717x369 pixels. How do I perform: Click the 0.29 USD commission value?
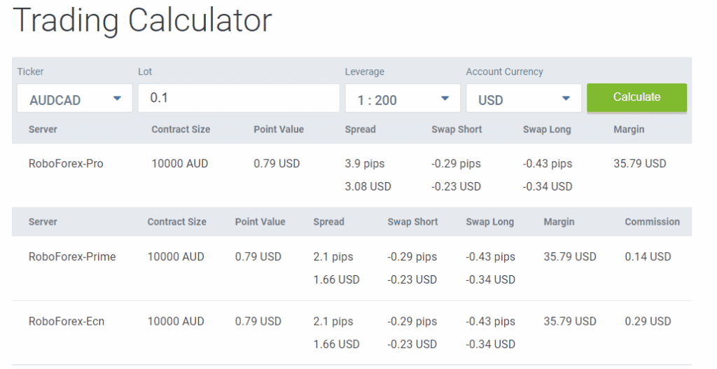click(x=648, y=321)
